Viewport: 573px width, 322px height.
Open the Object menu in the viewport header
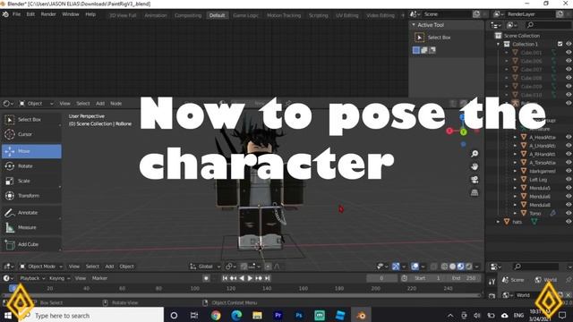point(126,267)
